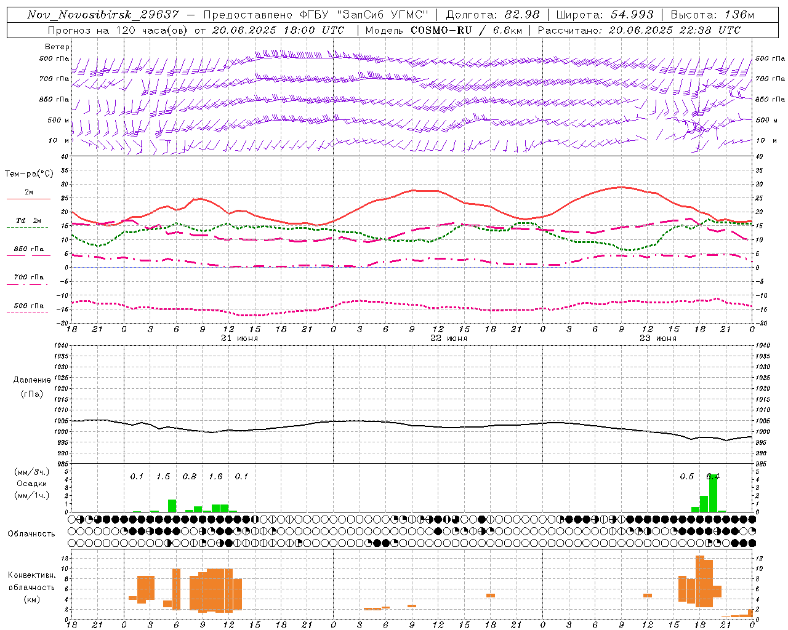Click the longitude value Долгота: 82.98

tap(492, 14)
